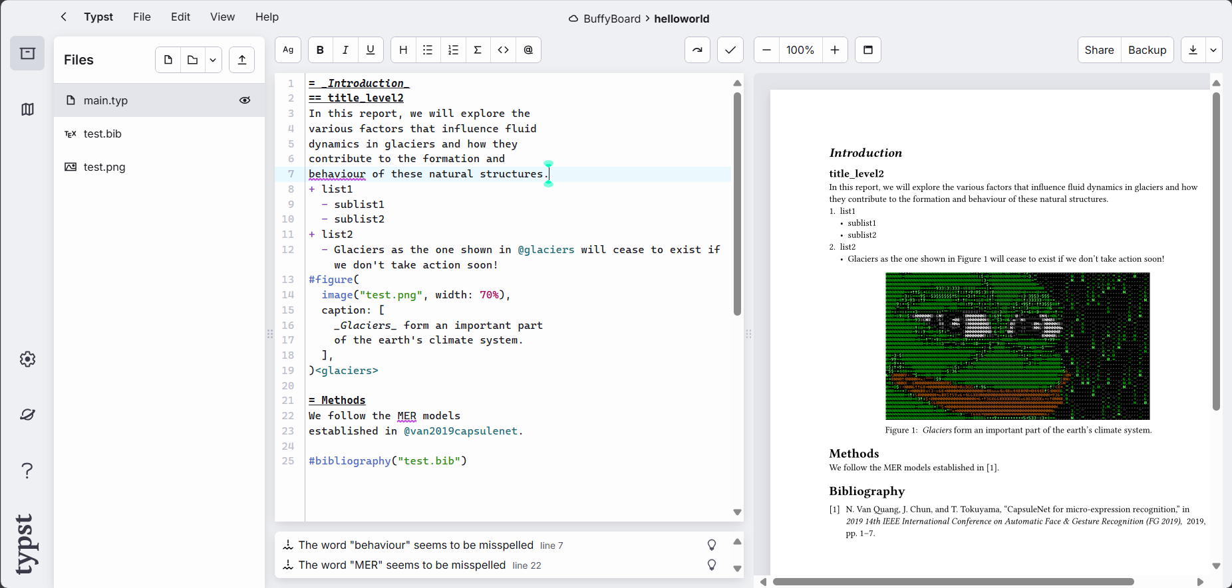Insert a numbered list
1232x588 pixels.
click(453, 50)
